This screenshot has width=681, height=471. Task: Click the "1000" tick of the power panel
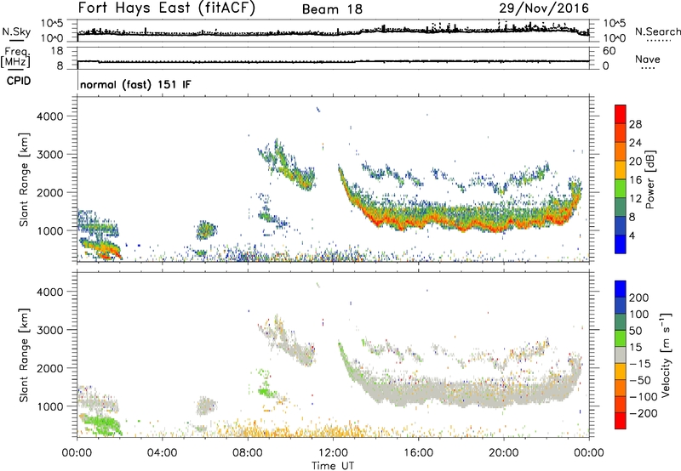tap(50, 230)
